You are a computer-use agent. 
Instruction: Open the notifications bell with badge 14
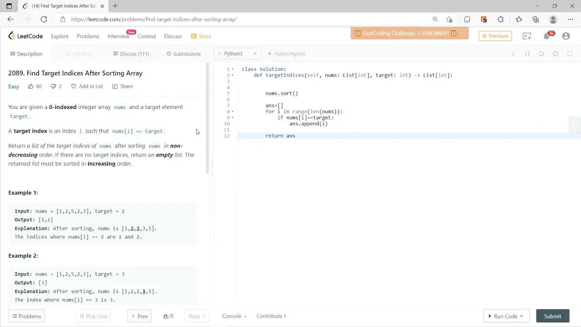[547, 36]
